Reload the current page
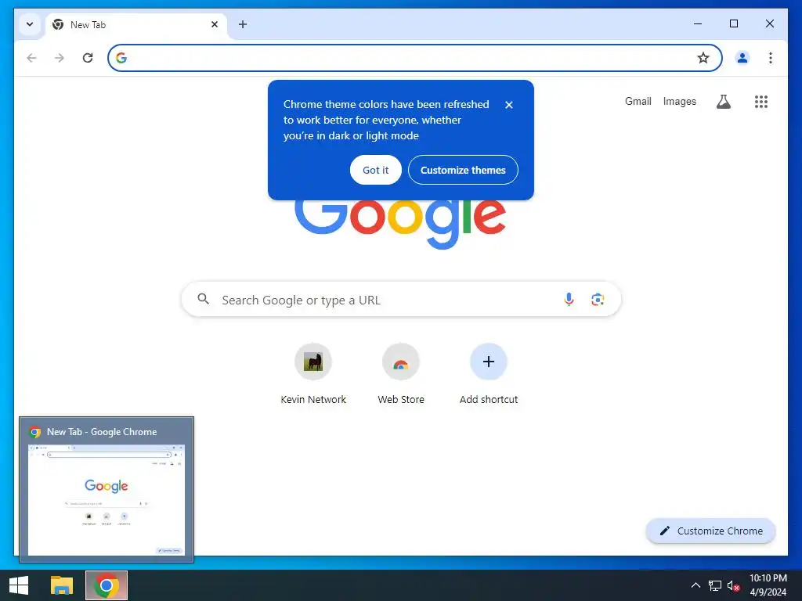This screenshot has height=601, width=802. point(88,58)
